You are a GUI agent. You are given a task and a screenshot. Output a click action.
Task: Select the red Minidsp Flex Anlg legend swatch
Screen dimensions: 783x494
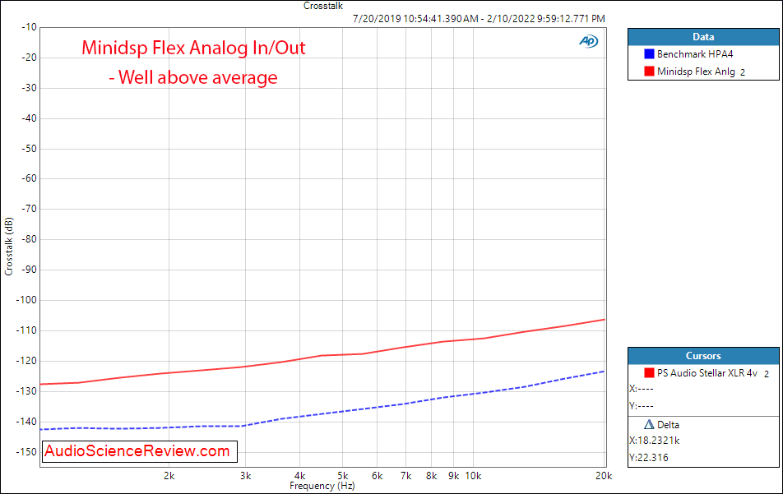(x=649, y=71)
